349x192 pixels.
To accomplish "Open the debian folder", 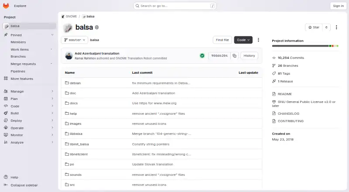I will click(75, 83).
